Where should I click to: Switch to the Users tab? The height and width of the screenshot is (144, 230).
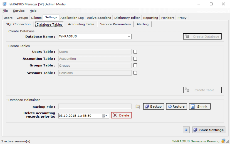coord(8,18)
